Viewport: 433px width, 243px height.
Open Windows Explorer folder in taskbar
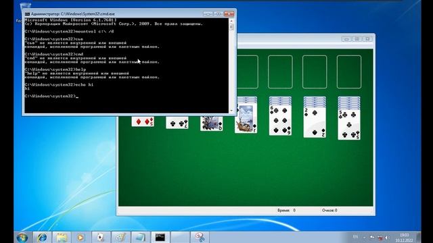coord(62,237)
